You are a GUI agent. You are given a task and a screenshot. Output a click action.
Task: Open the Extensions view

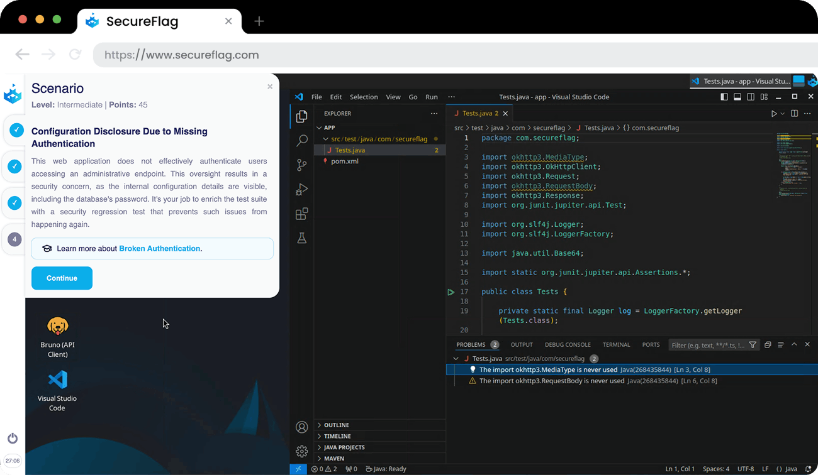pyautogui.click(x=301, y=214)
